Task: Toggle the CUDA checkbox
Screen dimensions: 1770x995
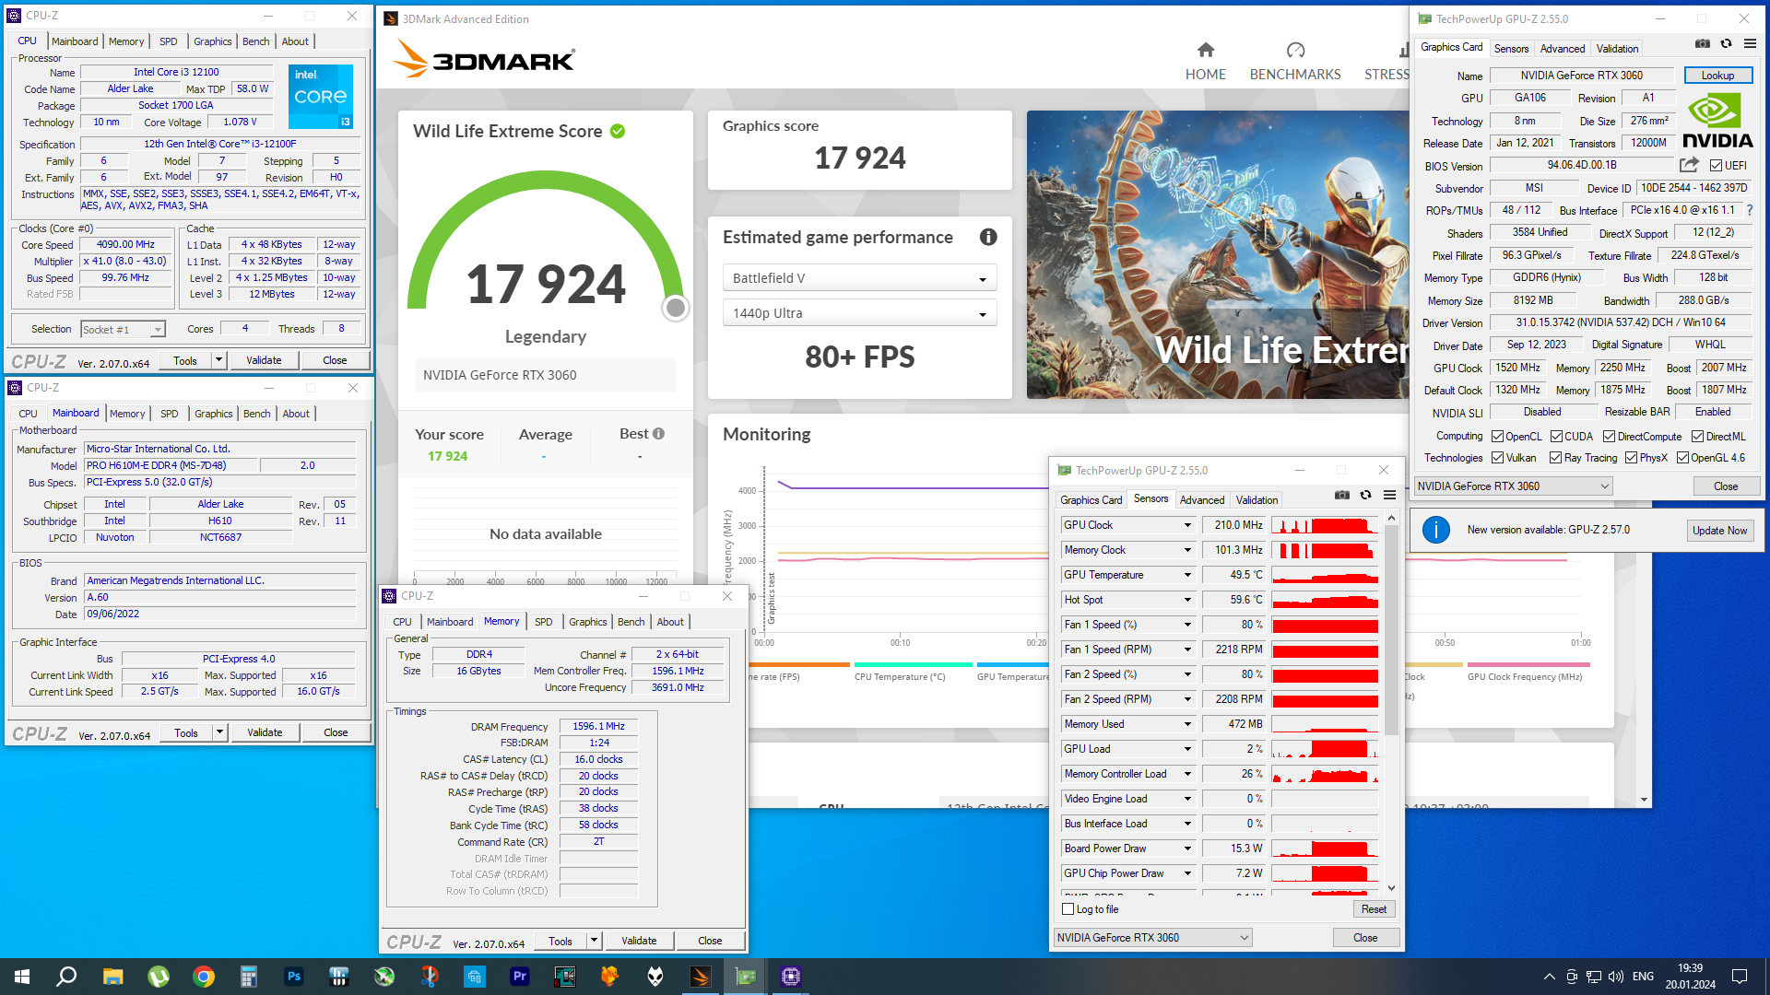Action: click(x=1556, y=437)
